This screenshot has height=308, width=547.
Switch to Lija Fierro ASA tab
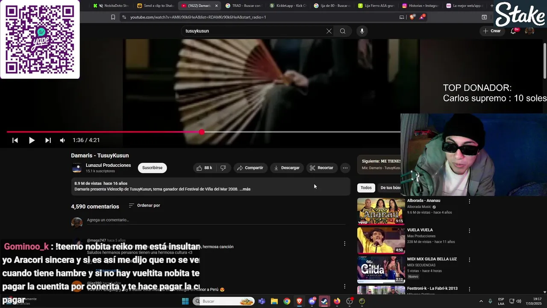(376, 6)
